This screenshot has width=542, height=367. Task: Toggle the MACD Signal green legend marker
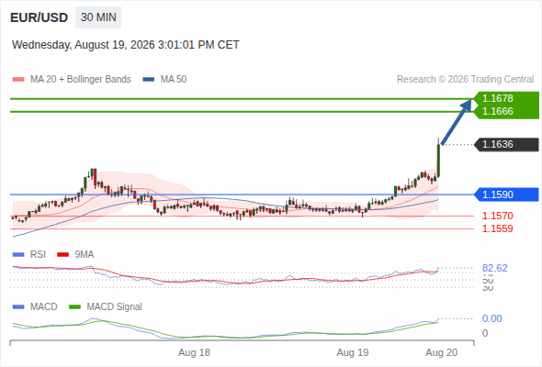(74, 307)
